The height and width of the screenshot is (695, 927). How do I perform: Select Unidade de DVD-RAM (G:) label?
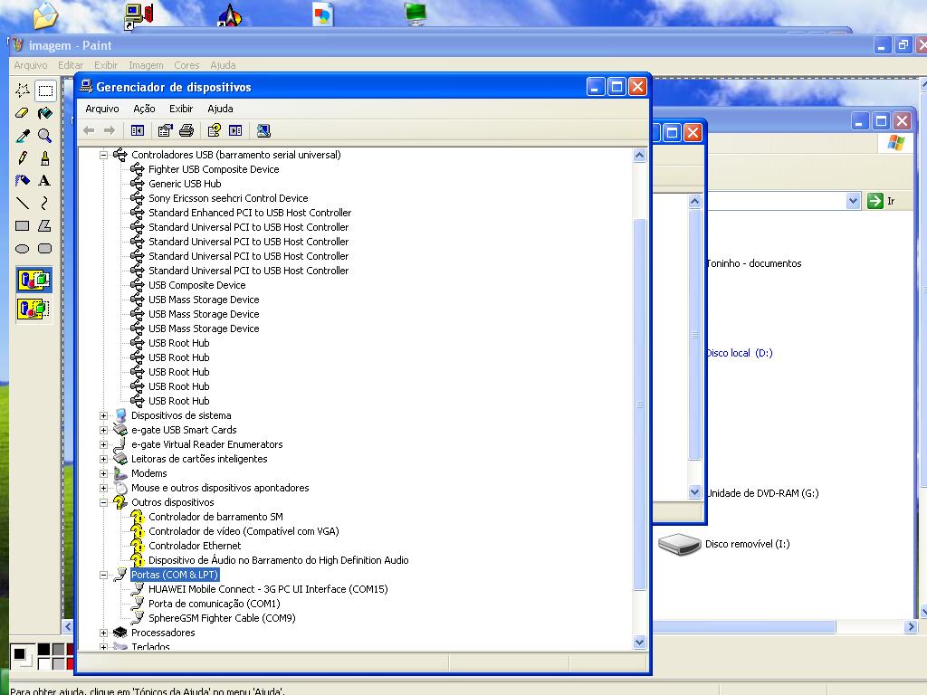[762, 493]
